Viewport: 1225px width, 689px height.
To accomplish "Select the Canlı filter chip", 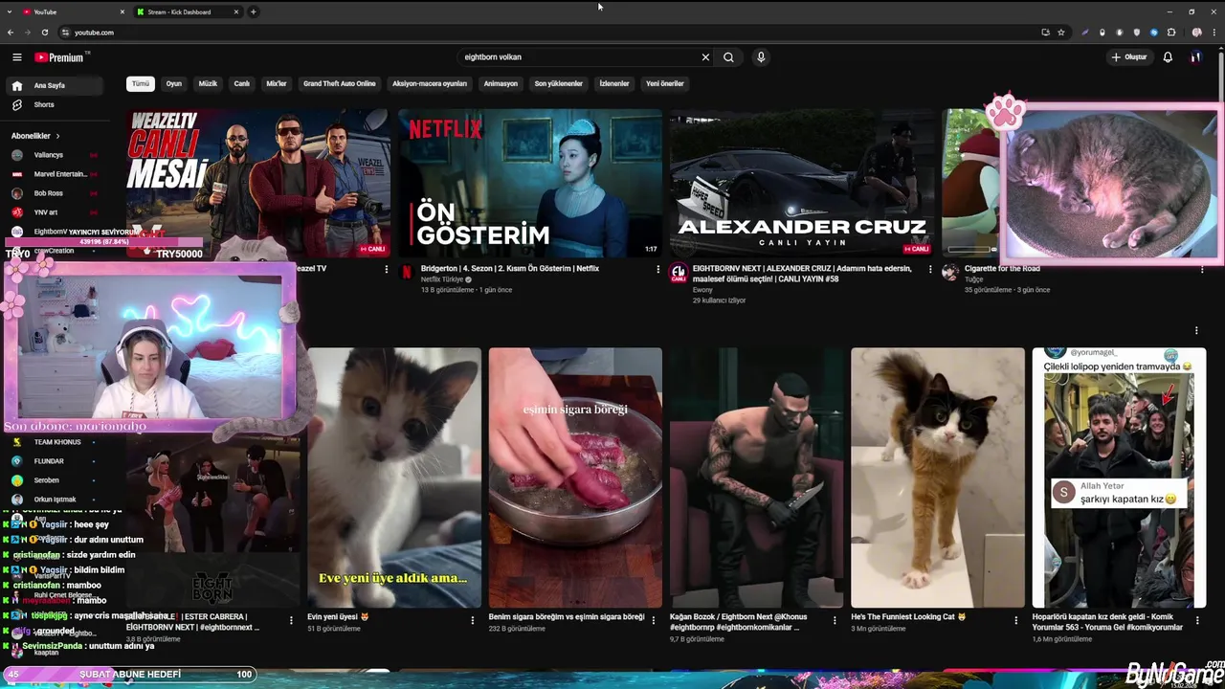I will coord(242,83).
